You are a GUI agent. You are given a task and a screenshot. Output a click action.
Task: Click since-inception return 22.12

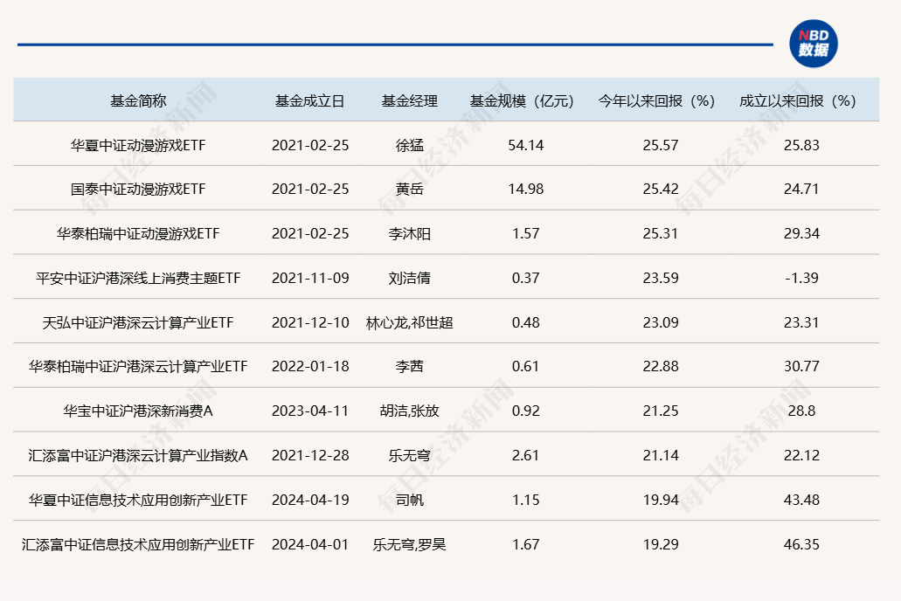point(801,456)
